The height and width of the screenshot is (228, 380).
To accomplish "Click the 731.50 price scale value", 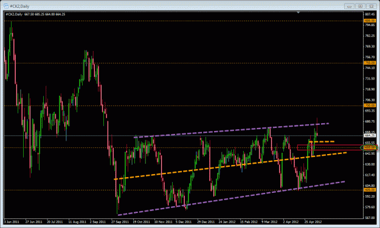I will click(370, 79).
